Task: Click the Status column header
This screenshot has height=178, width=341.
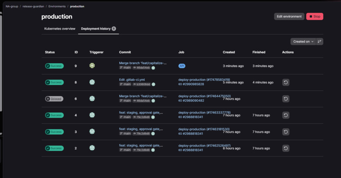Action: (50, 52)
